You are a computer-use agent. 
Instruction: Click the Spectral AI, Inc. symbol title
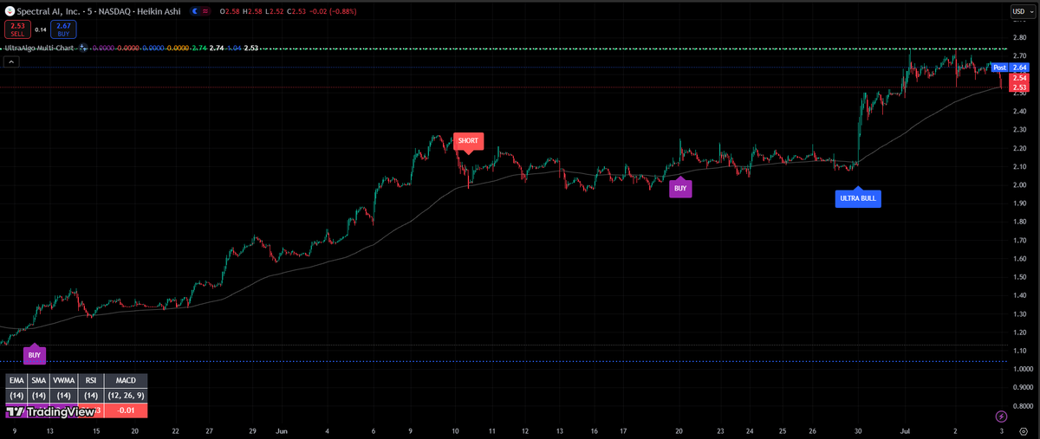49,11
